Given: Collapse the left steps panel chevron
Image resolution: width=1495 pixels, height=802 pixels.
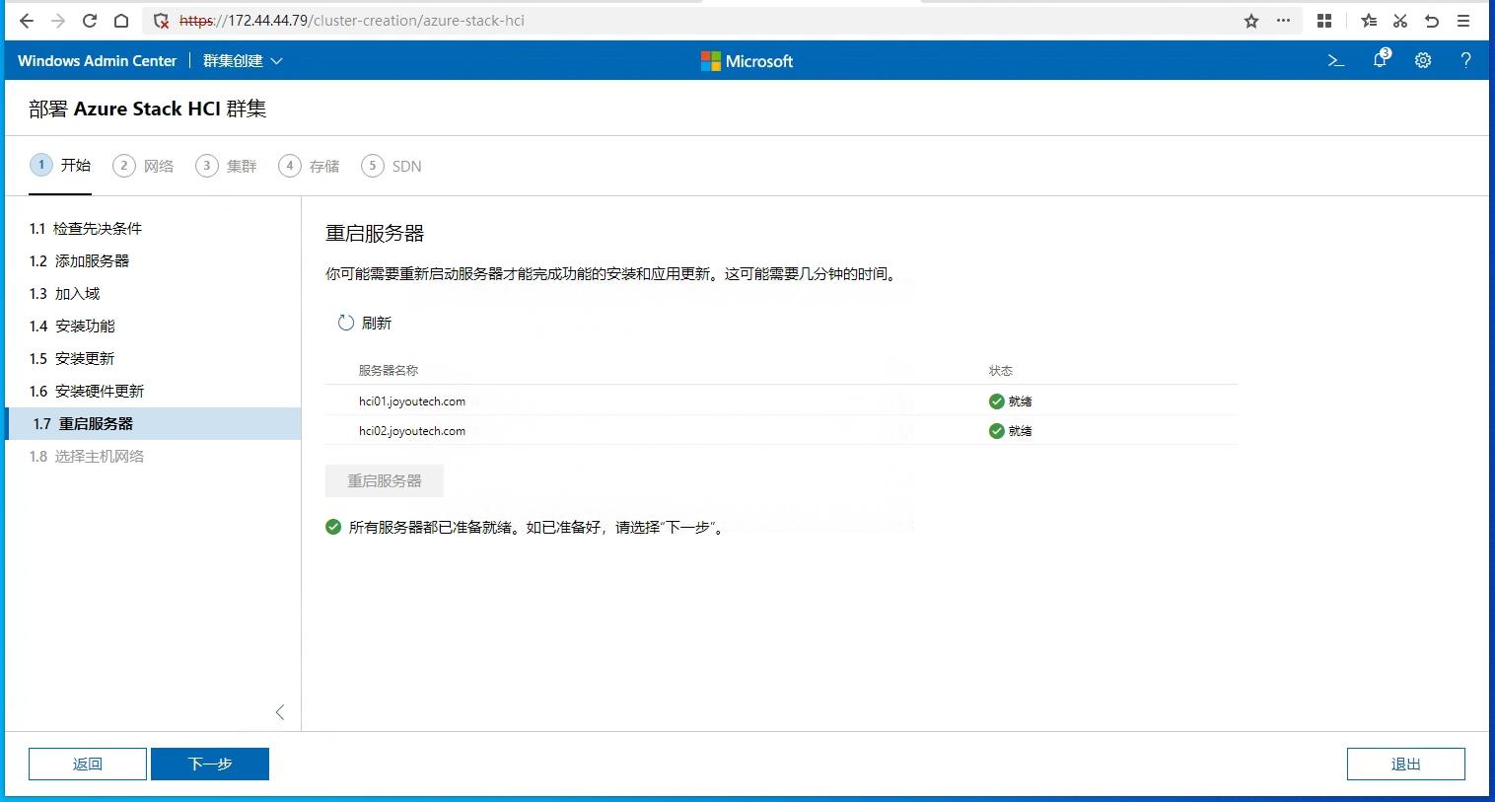Looking at the screenshot, I should 280,712.
